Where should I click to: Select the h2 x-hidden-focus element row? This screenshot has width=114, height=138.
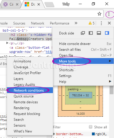pos(26,37)
